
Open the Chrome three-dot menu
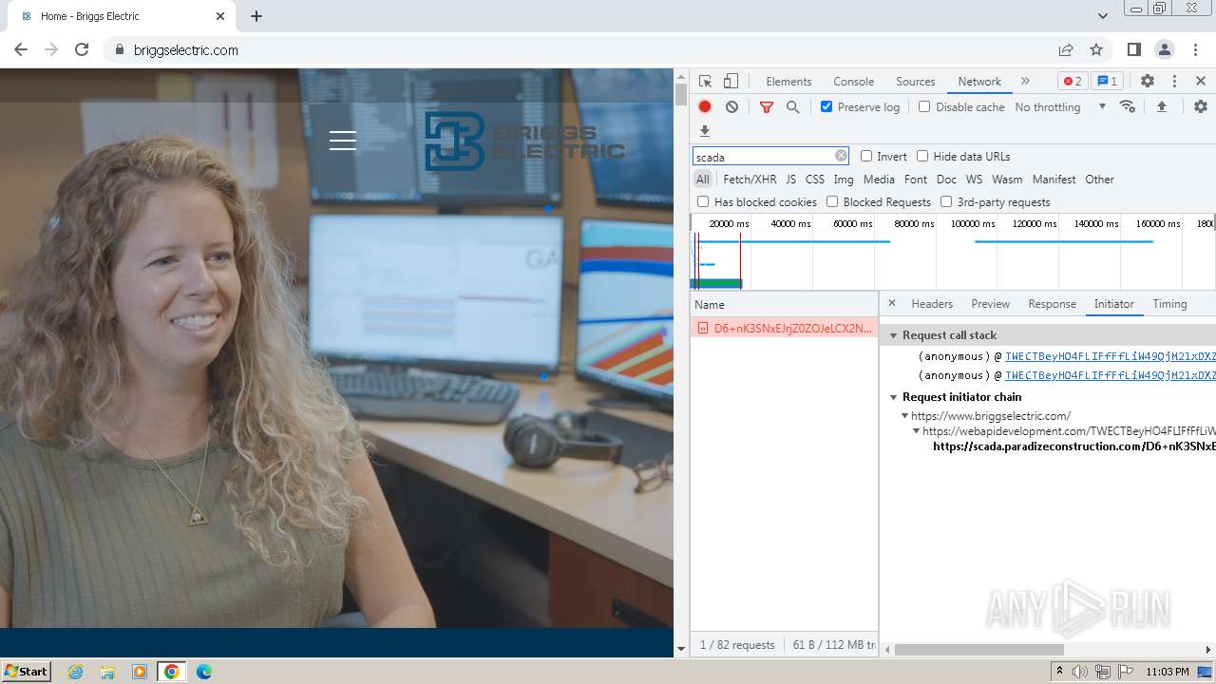(1195, 49)
